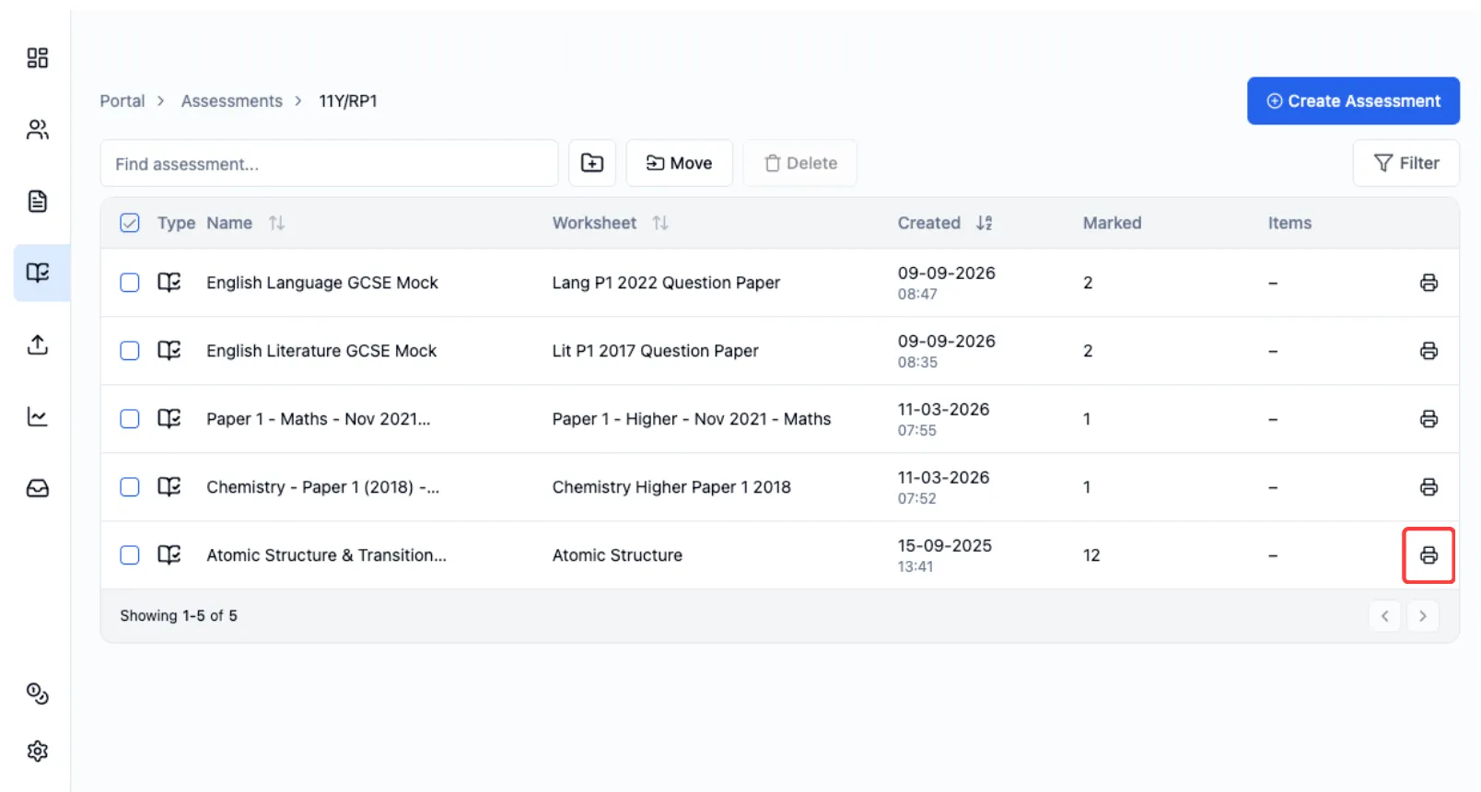Open English Literature GCSE Mock assessment name
The image size is (1481, 792).
[x=321, y=351]
